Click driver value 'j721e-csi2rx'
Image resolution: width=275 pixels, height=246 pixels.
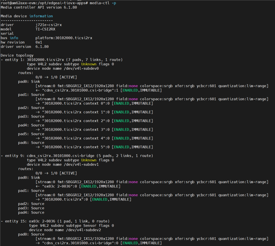49,25
